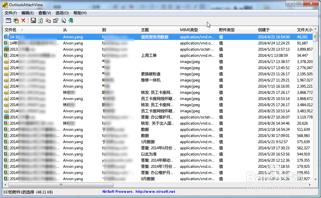
Task: Click the file size cell 568,983
Action: coord(303,136)
